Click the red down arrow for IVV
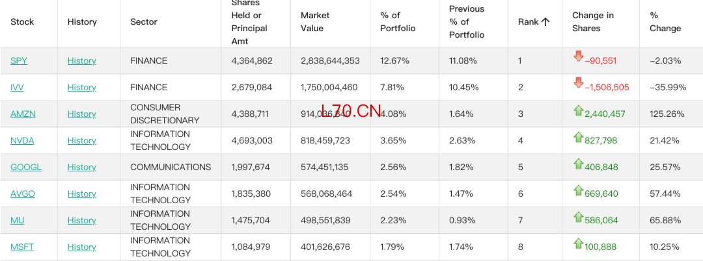This screenshot has width=703, height=261. click(578, 82)
